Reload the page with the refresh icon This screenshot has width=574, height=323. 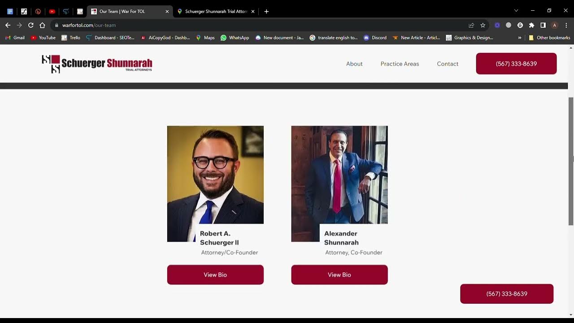click(x=30, y=25)
